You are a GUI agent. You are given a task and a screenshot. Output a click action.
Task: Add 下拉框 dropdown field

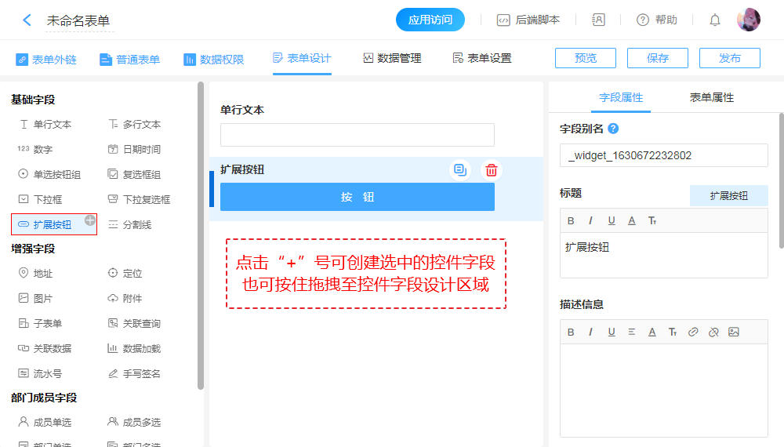click(47, 200)
